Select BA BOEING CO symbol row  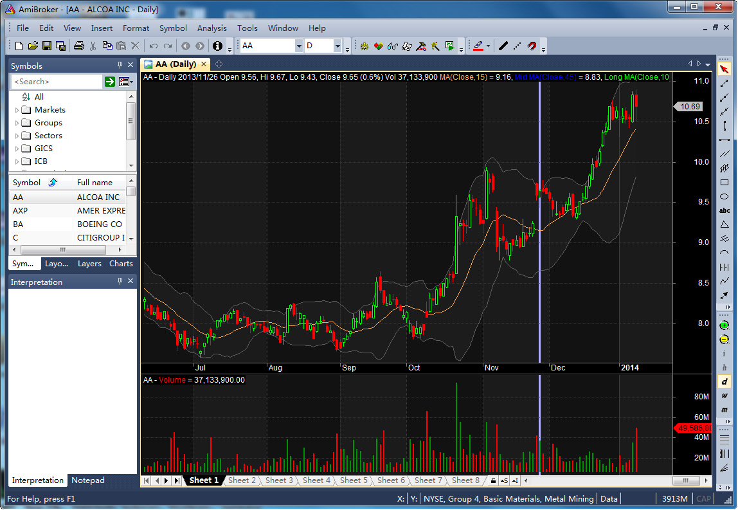[x=67, y=224]
